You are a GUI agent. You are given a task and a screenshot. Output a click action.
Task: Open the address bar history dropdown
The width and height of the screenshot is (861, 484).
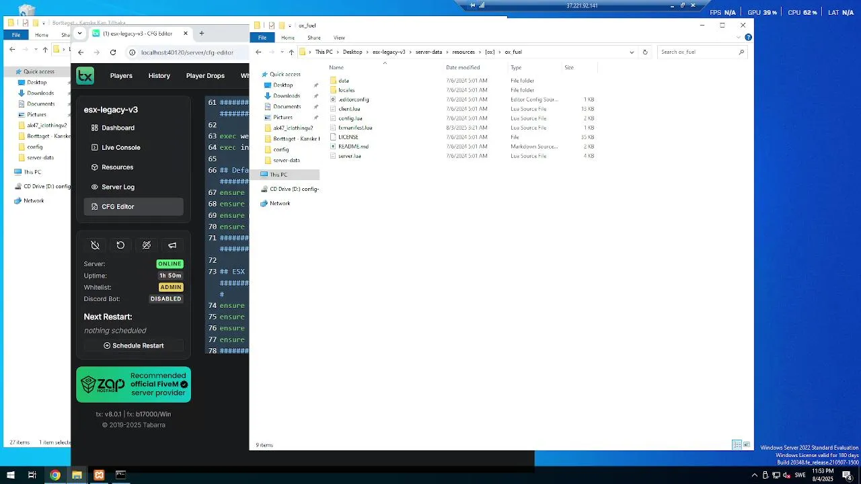click(632, 52)
